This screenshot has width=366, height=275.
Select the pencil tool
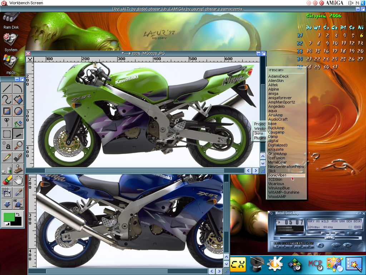[7, 157]
